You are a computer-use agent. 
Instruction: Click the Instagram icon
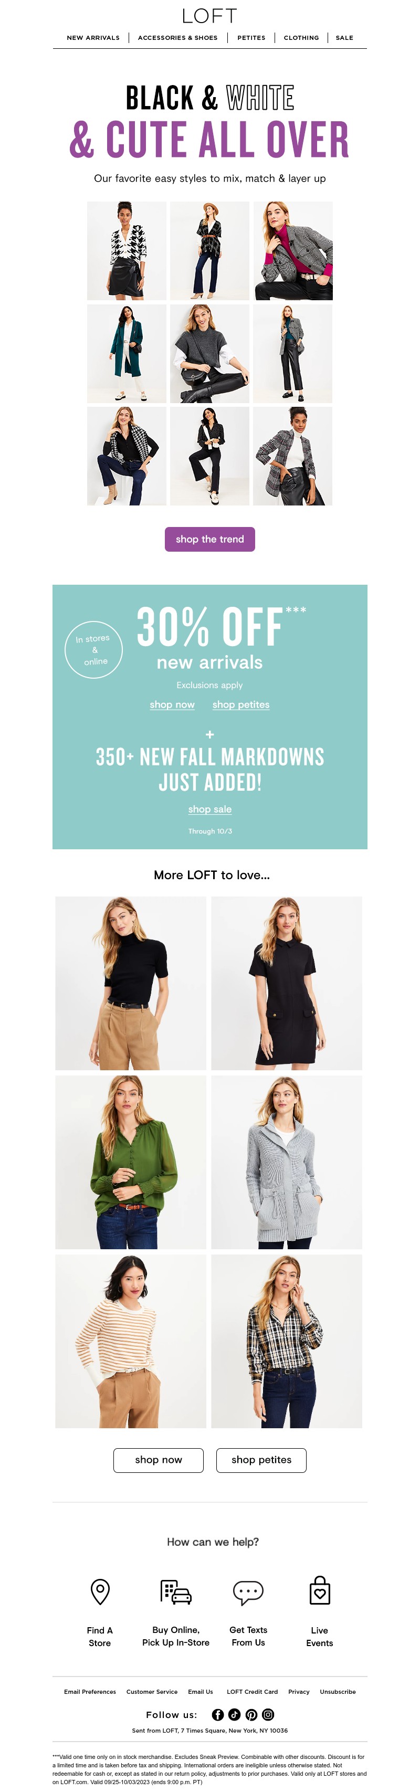pyautogui.click(x=268, y=1715)
